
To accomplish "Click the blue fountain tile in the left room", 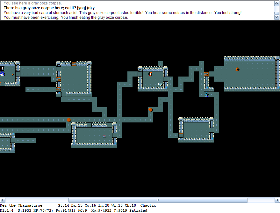I will pos(3,74).
